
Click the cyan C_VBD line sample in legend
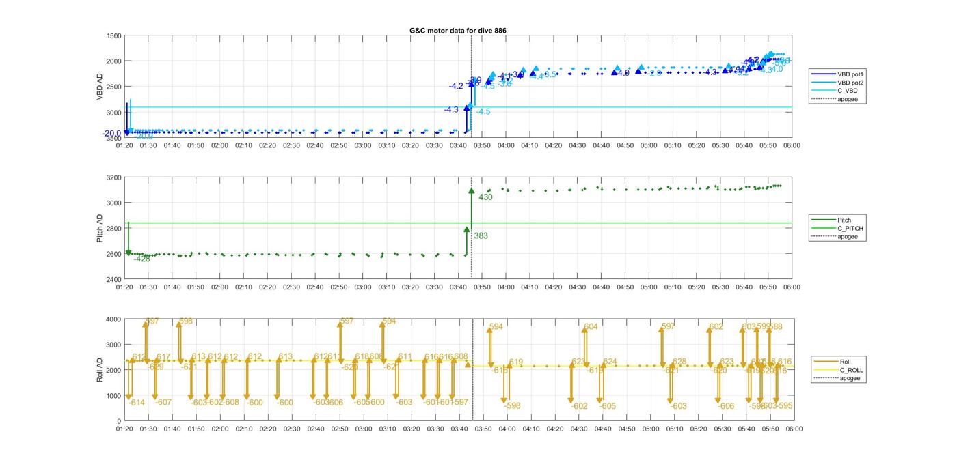[x=822, y=91]
